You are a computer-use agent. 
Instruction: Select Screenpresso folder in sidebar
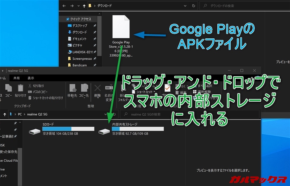(x=81, y=58)
